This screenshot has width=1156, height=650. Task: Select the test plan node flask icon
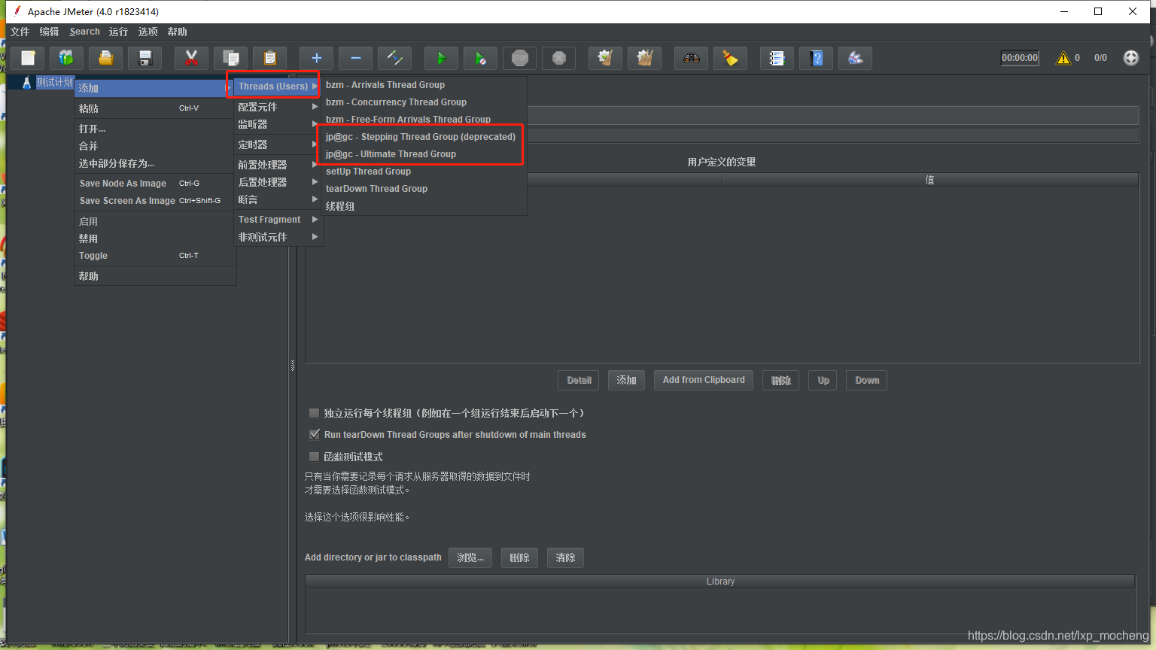coord(26,83)
